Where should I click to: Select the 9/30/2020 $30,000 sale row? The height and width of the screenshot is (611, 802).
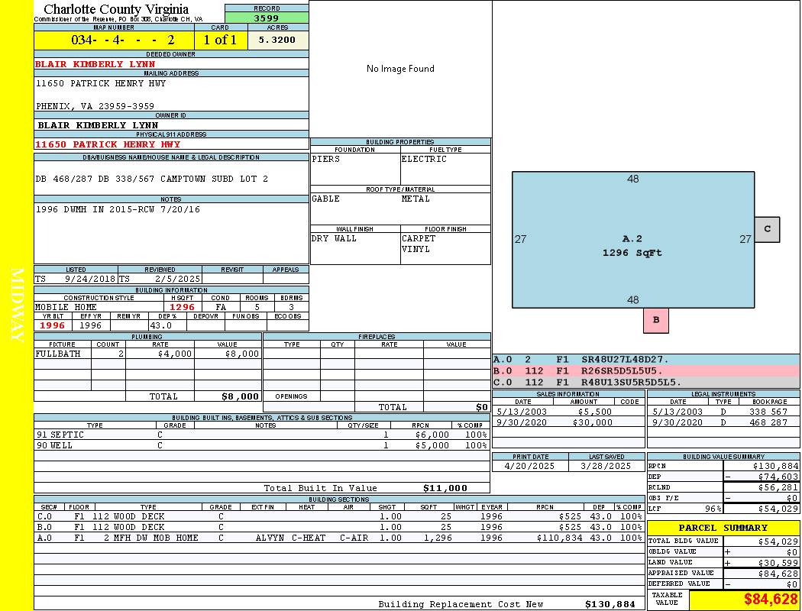pos(568,422)
